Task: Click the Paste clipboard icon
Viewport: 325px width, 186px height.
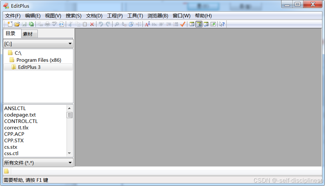Action: (x=85, y=24)
